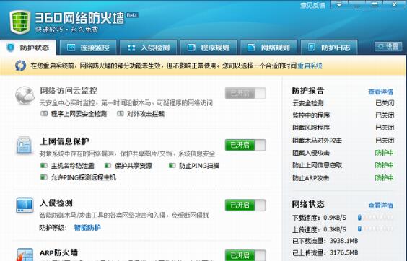Click the 快速轻巧・永久免费 slogan
Viewport: 407px width, 261px height.
pyautogui.click(x=67, y=30)
